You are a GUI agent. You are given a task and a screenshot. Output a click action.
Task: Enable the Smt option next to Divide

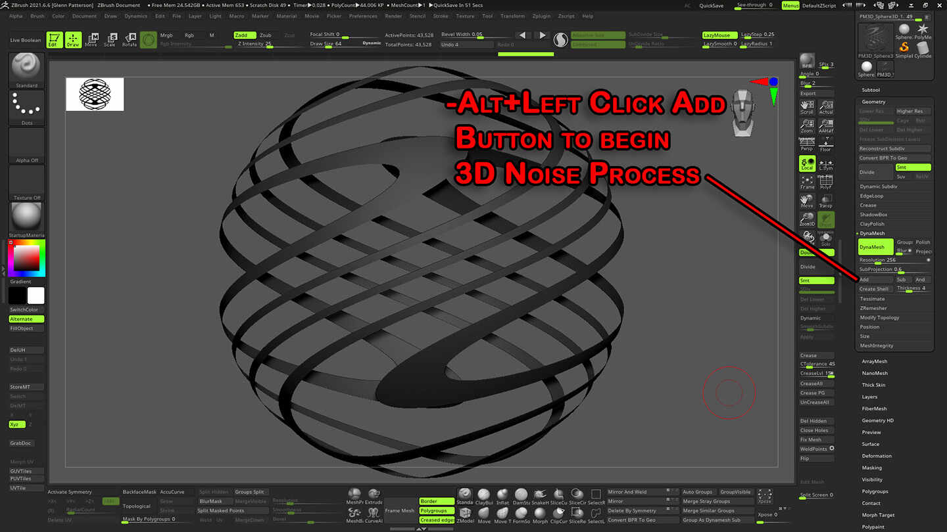point(913,167)
